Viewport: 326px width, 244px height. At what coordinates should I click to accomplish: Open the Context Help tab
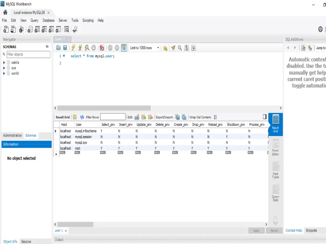point(294,230)
